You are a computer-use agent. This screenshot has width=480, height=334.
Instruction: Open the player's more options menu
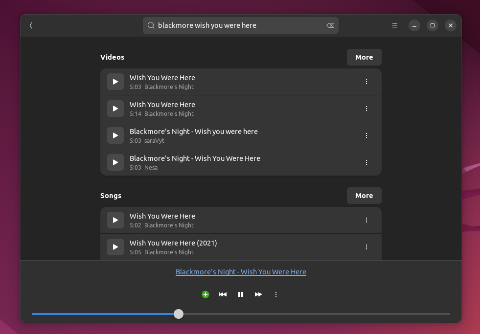pyautogui.click(x=276, y=294)
